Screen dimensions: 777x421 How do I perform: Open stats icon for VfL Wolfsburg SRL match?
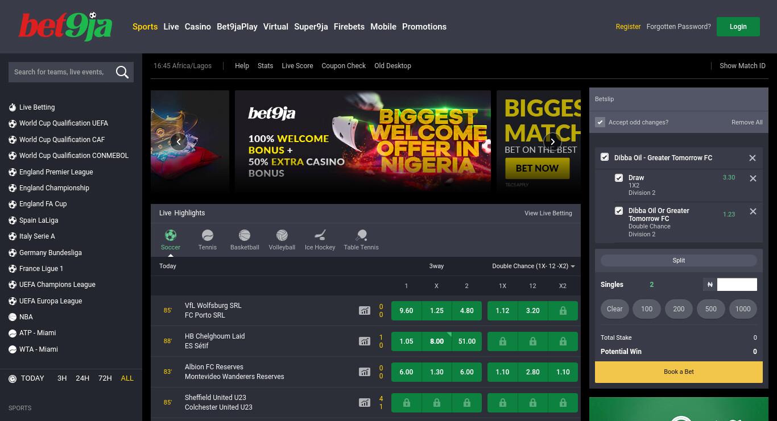364,311
